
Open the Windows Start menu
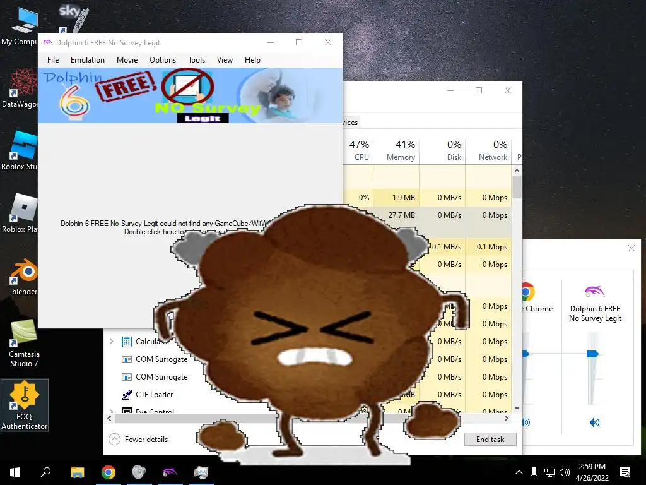[15, 472]
